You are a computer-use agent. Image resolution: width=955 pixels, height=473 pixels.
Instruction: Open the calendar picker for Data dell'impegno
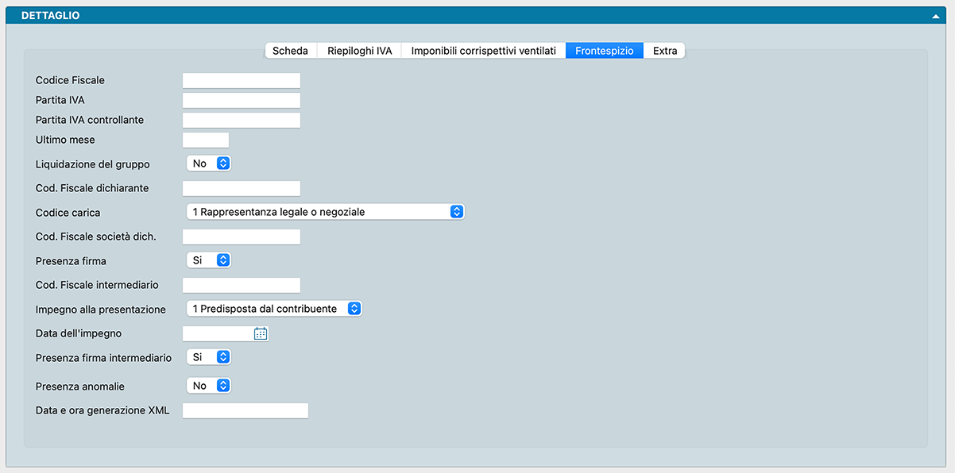point(261,334)
